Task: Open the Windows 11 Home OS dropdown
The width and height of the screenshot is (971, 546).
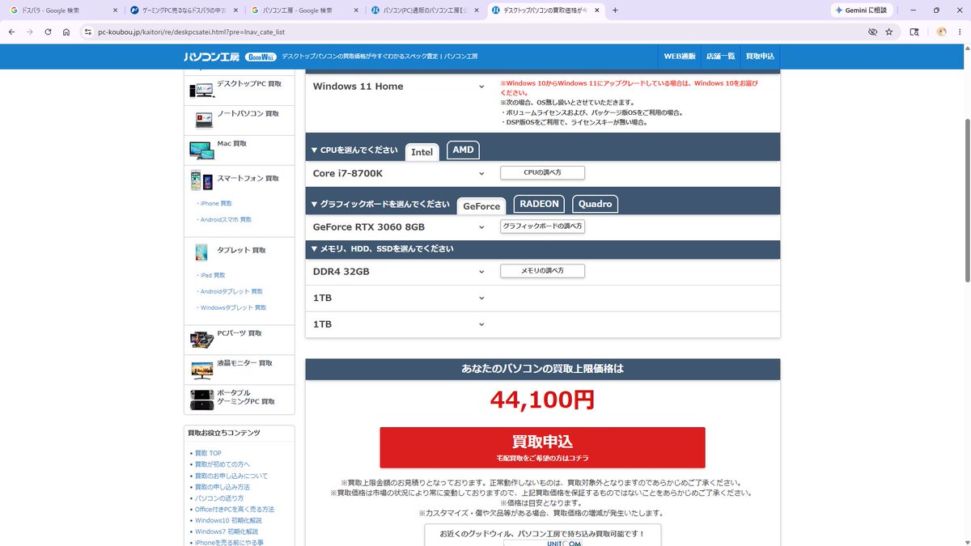Action: coord(398,87)
